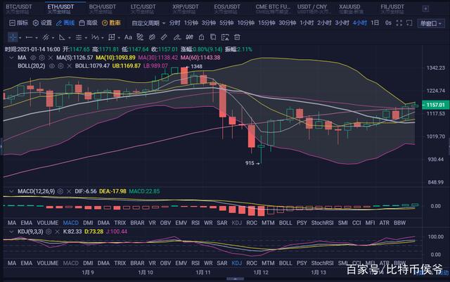450x282 pixels.
Task: Click the fullscreen expand icon
Action: pos(399,23)
